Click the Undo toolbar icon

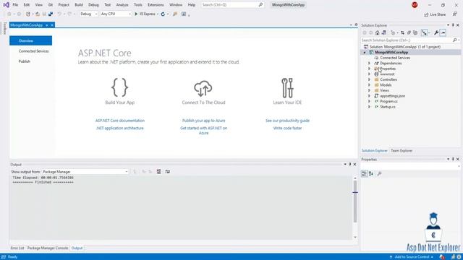[59, 14]
